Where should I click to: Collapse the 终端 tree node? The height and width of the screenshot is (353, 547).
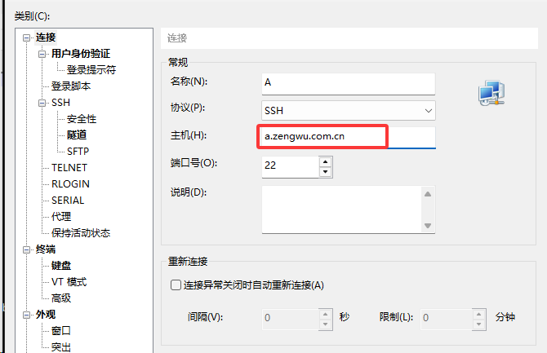[27, 249]
